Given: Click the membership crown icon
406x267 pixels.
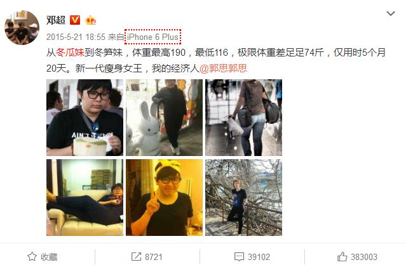Looking at the screenshot, I should click(90, 20).
